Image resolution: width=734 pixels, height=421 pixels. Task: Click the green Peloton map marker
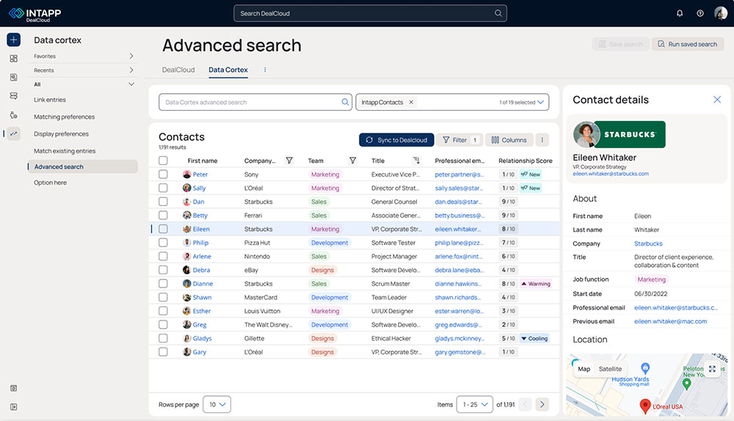(687, 384)
